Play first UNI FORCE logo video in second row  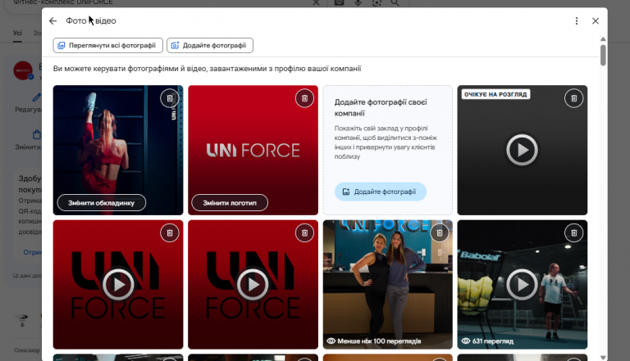pyautogui.click(x=118, y=284)
